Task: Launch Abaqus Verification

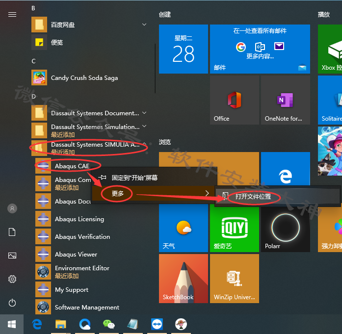Action: tap(91, 236)
